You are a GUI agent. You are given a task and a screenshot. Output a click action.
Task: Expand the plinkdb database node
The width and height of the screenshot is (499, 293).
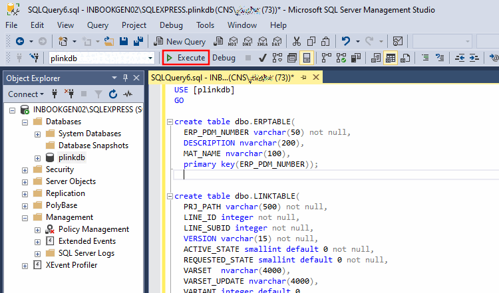coord(37,158)
